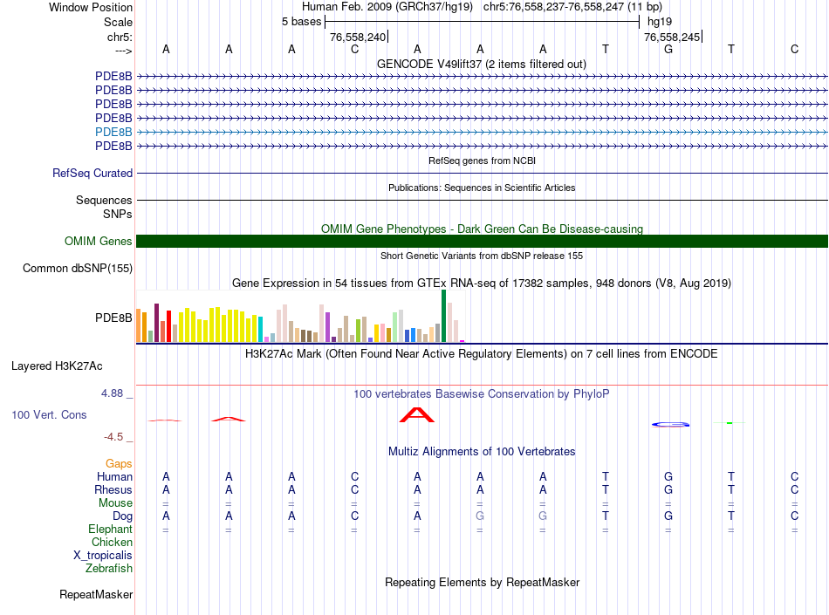Click the SNPs track label
The image size is (829, 615).
tap(118, 214)
